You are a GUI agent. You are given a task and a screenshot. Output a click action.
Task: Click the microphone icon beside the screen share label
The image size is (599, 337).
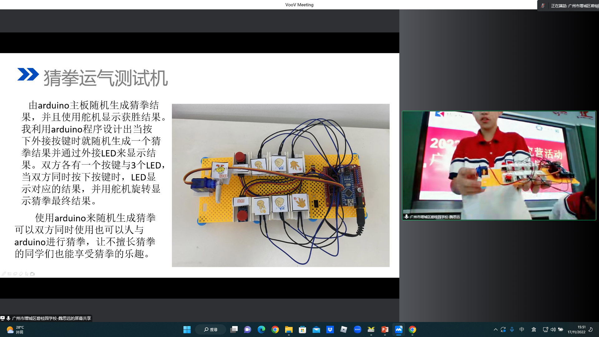point(8,318)
